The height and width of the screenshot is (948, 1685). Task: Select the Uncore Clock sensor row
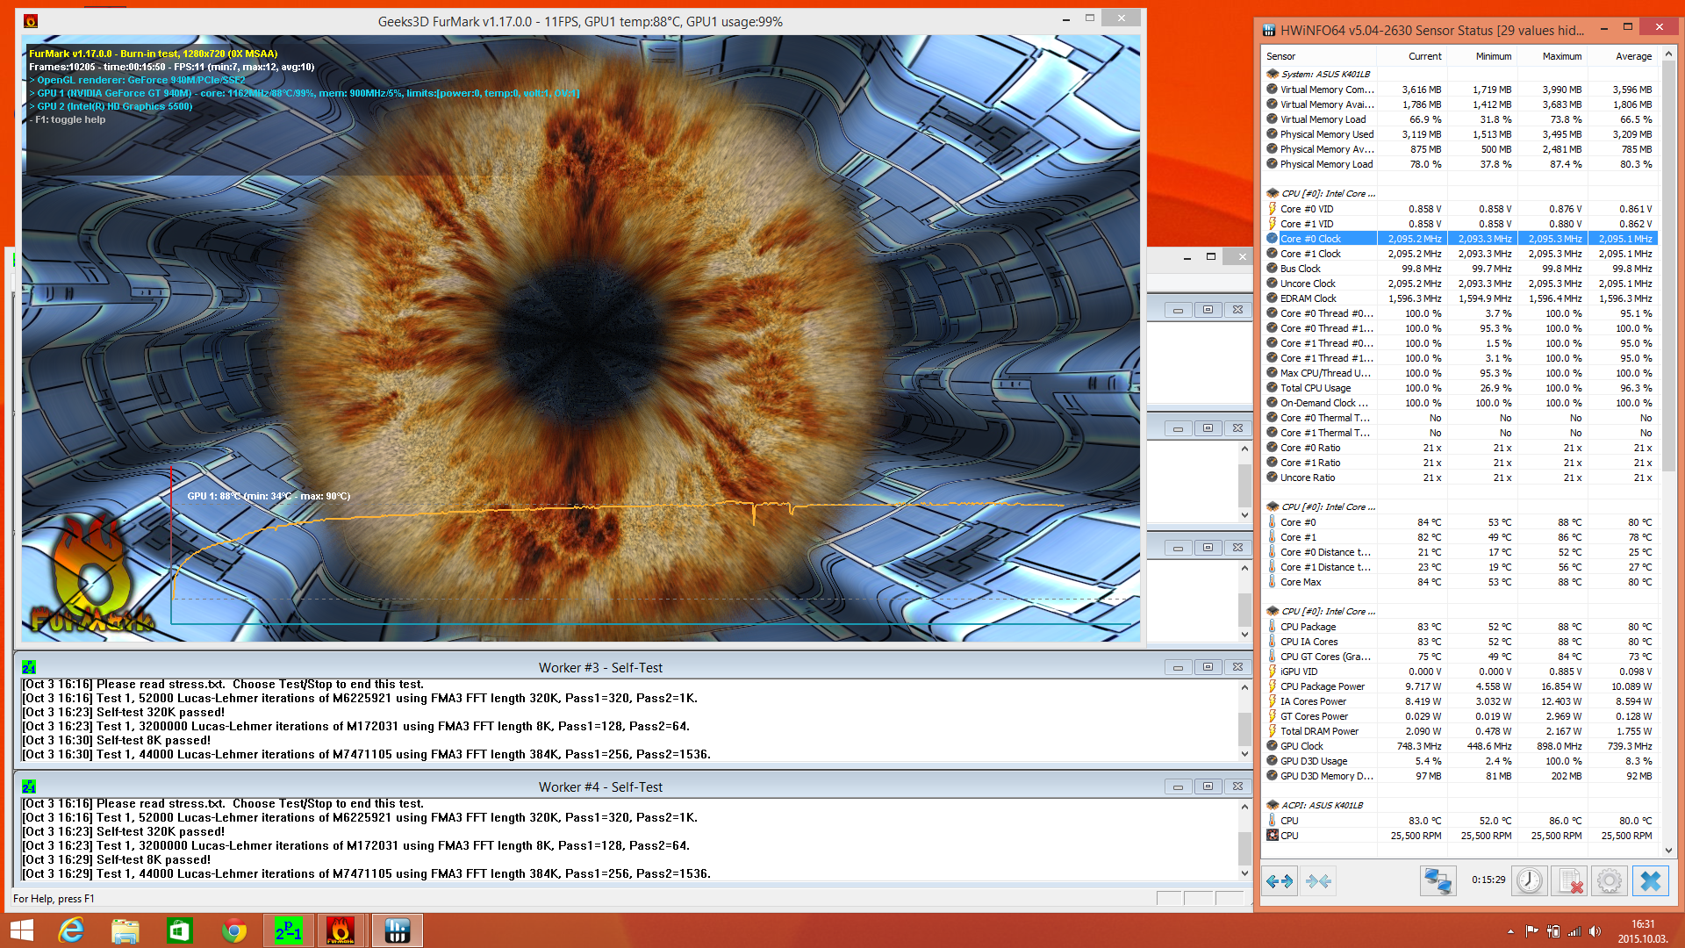pyautogui.click(x=1460, y=284)
